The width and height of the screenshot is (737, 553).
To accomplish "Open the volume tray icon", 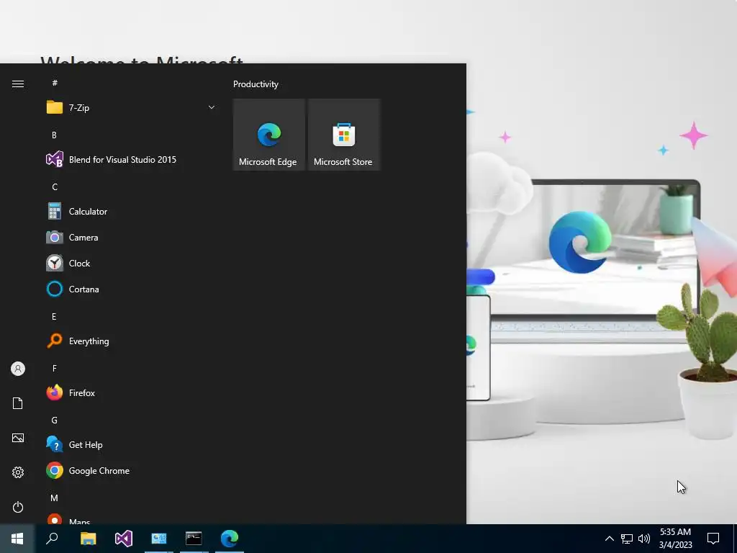I will (x=644, y=539).
